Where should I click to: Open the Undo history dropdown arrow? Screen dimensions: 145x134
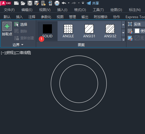click(69, 3)
